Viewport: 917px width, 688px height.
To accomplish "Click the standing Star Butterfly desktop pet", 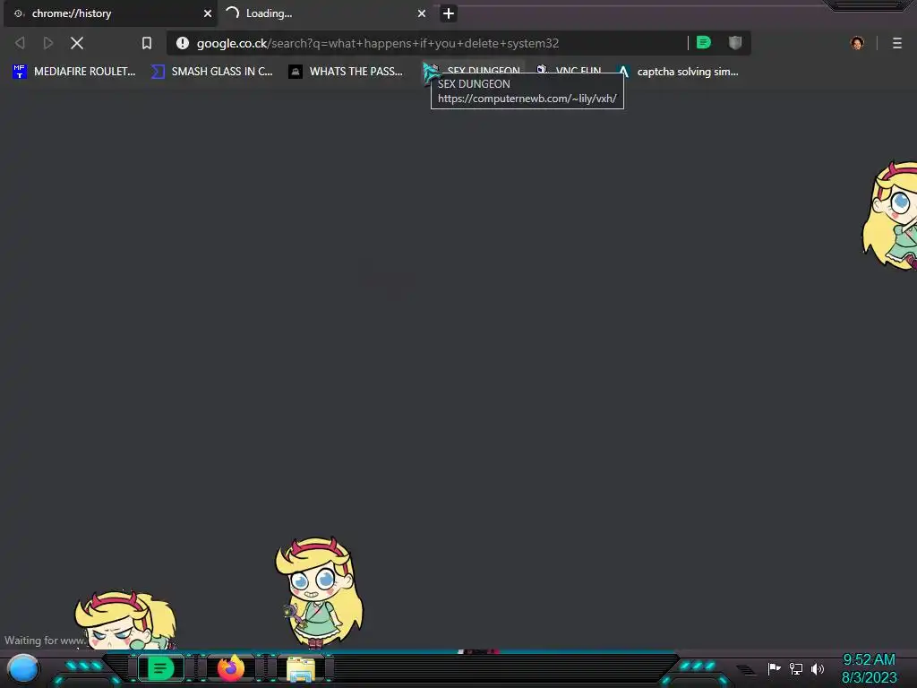I will (319, 592).
